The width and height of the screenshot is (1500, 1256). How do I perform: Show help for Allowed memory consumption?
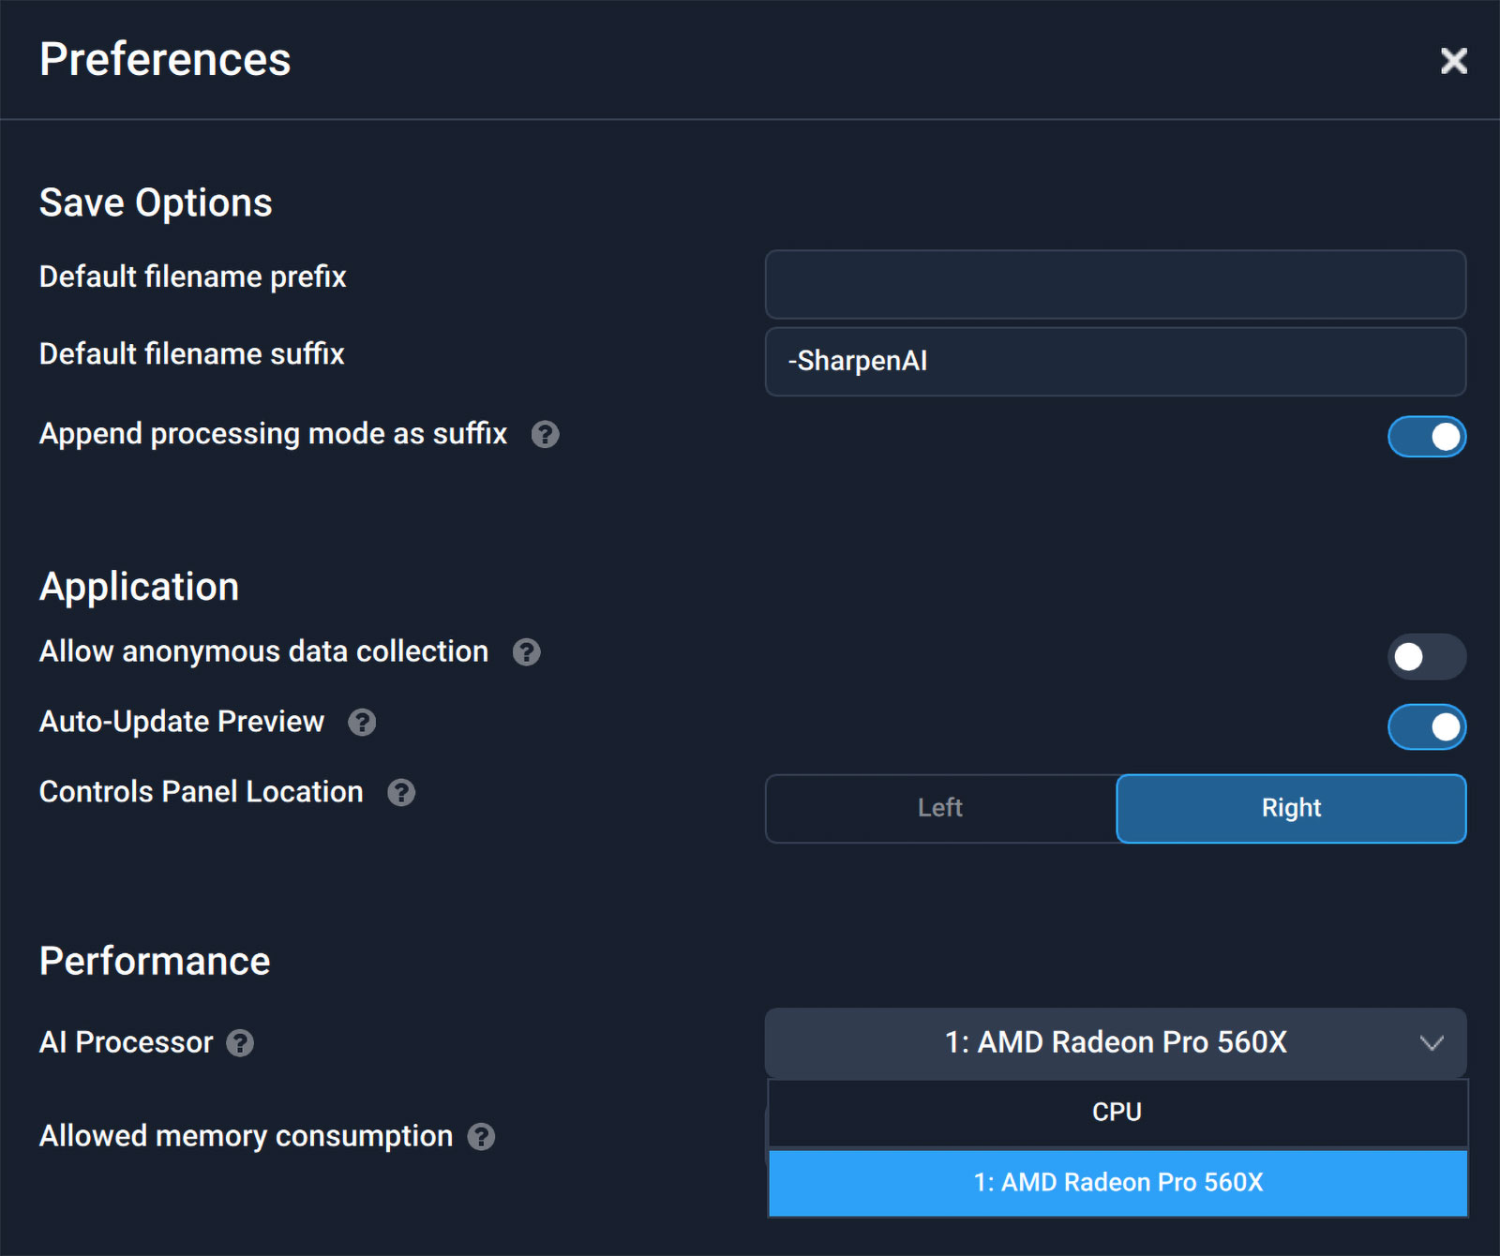(481, 1137)
